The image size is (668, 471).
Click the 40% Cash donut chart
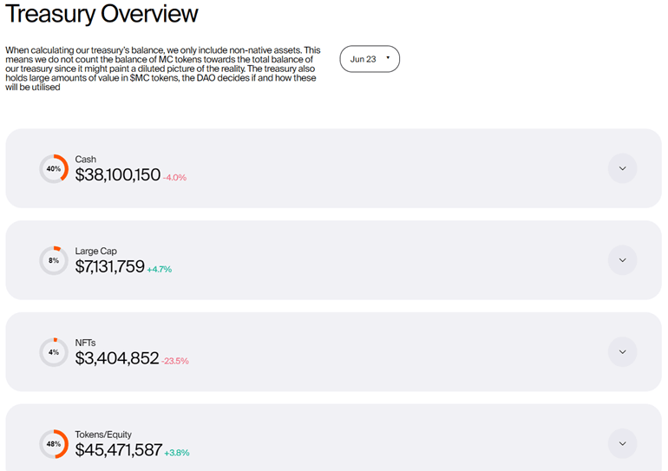tap(54, 168)
